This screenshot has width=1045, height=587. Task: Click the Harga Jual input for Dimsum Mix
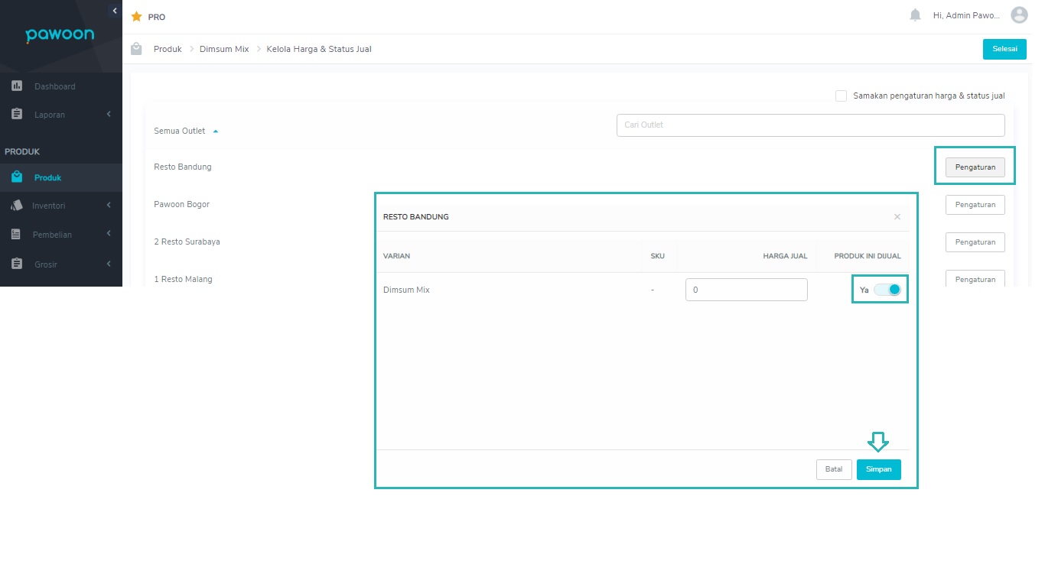(x=747, y=290)
